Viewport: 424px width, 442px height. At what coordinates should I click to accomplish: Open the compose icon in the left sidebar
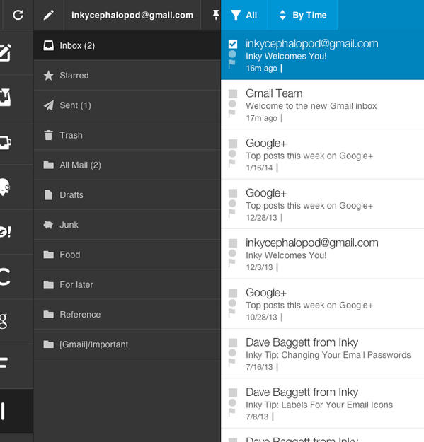click(6, 52)
